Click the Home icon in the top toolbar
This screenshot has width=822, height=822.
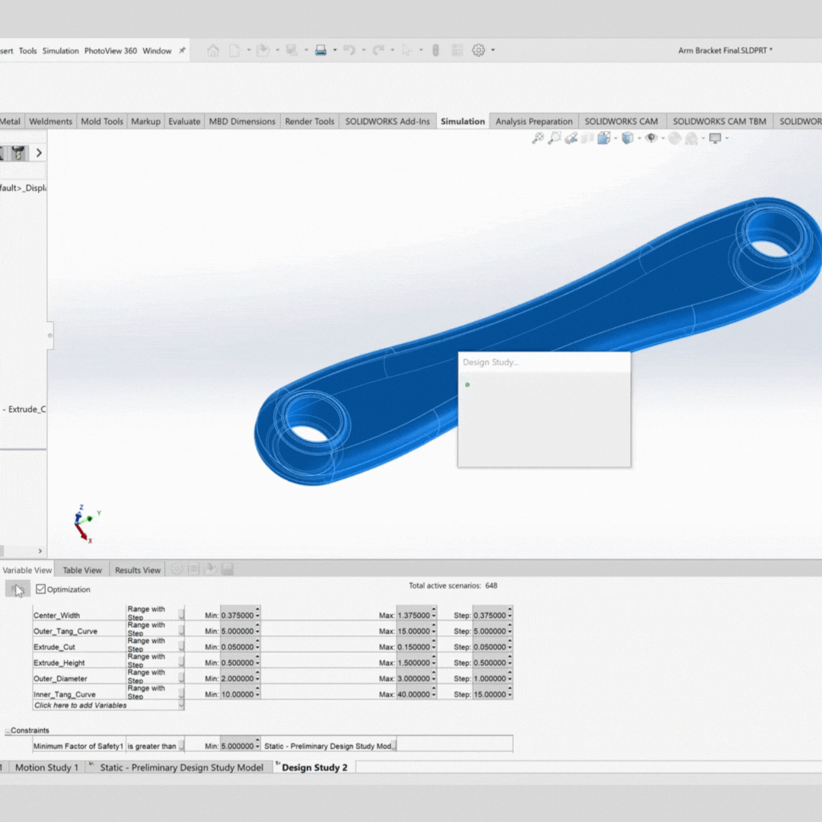click(213, 50)
